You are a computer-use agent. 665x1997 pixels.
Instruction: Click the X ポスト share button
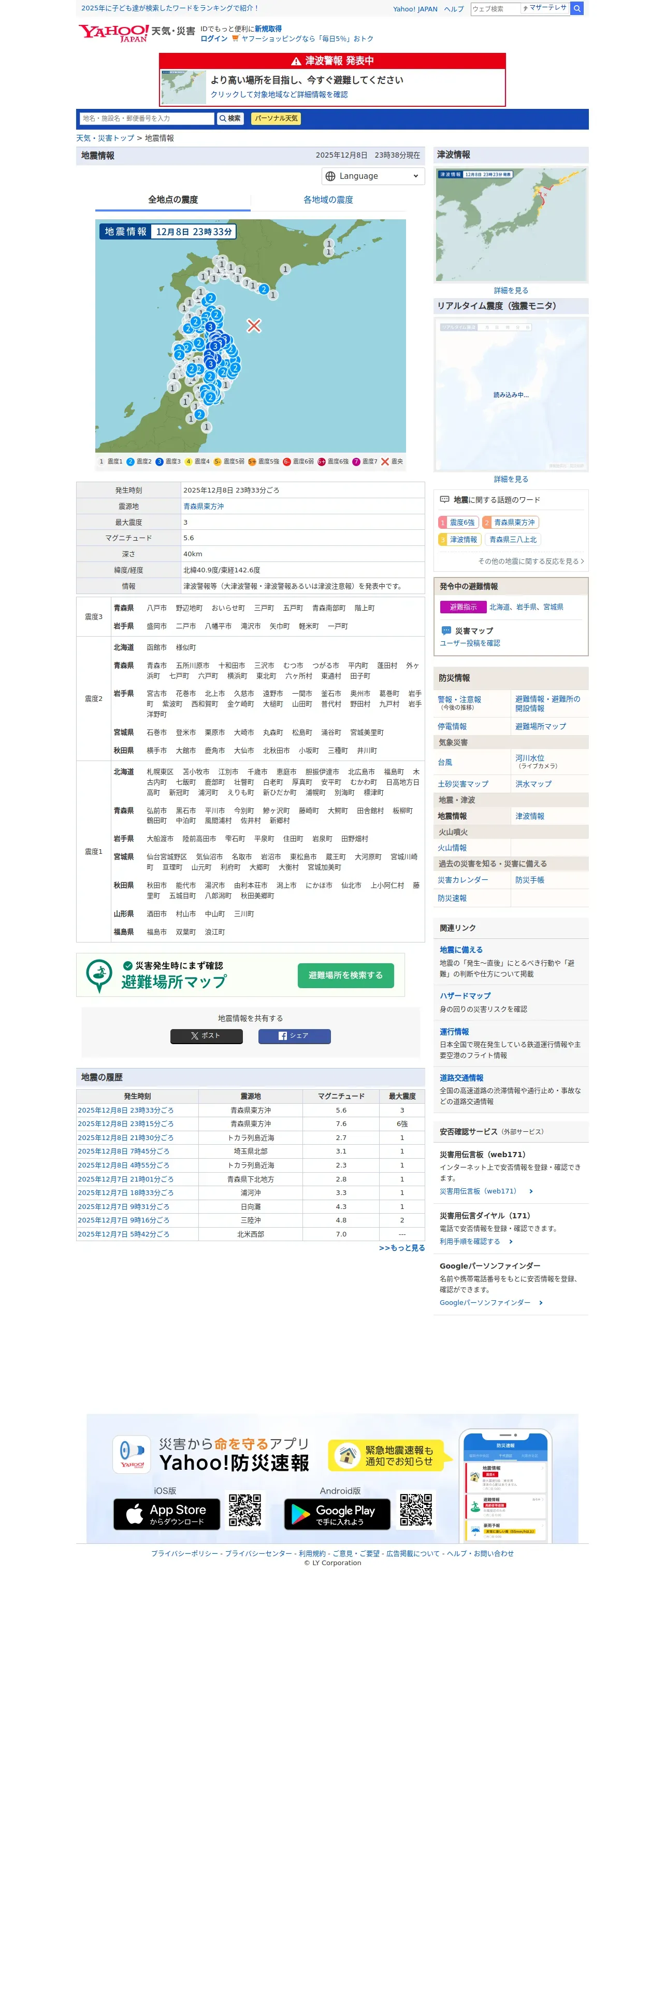pyautogui.click(x=206, y=1036)
